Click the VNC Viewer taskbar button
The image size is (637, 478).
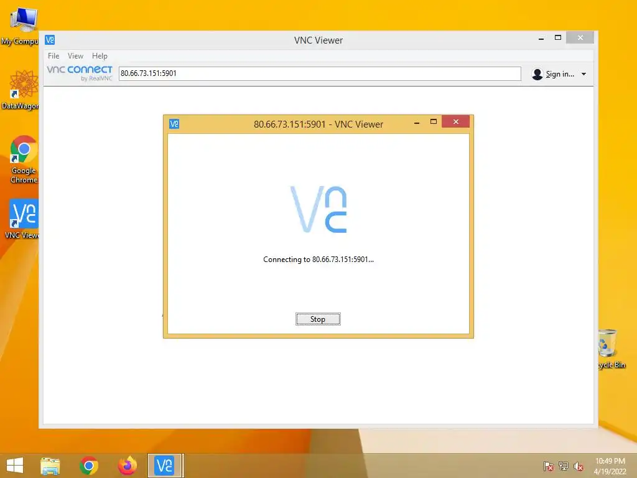click(x=165, y=466)
